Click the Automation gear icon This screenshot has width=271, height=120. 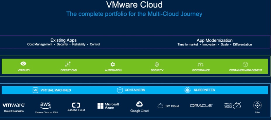point(113,64)
